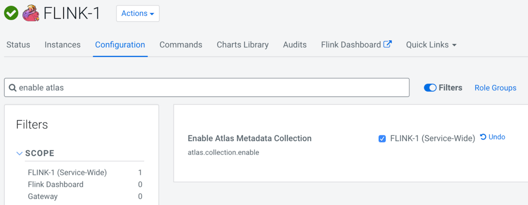
Task: Uncheck the FLINK-1 (Service-Wide) checkbox
Action: [x=382, y=139]
